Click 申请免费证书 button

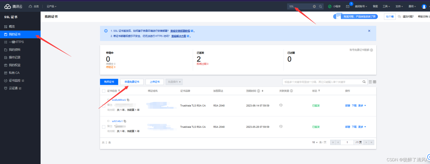[132, 82]
